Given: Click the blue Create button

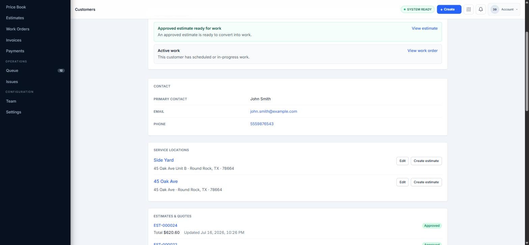Looking at the screenshot, I should point(449,9).
